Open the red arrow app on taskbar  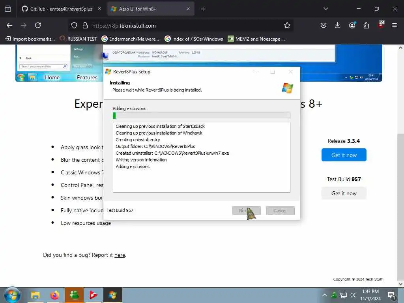click(x=93, y=295)
